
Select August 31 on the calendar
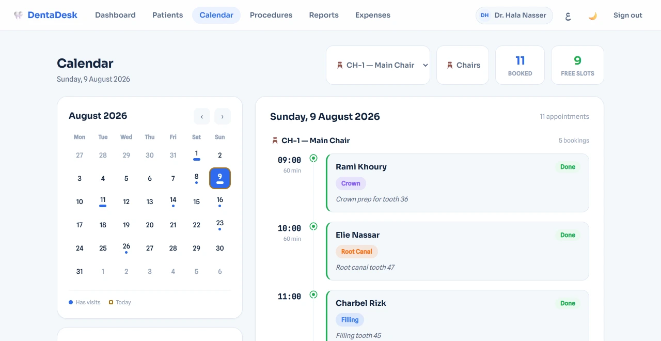pos(80,271)
